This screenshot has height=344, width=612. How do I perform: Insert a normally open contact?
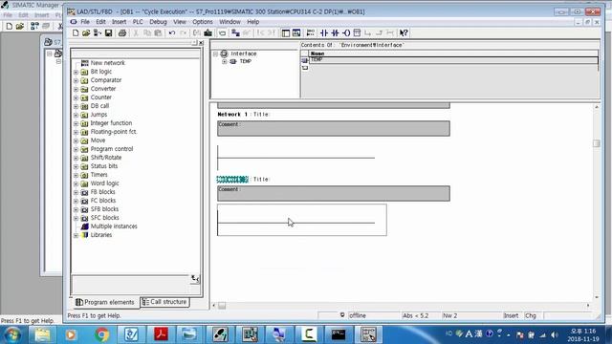point(324,33)
